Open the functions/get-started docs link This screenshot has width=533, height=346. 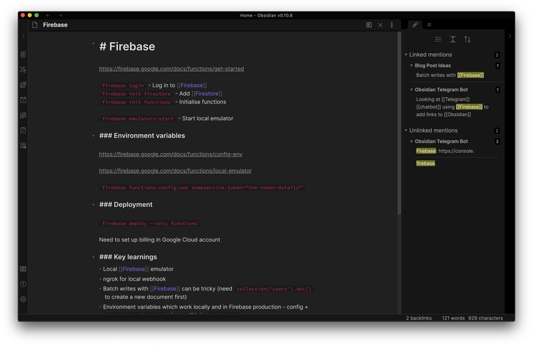(171, 69)
